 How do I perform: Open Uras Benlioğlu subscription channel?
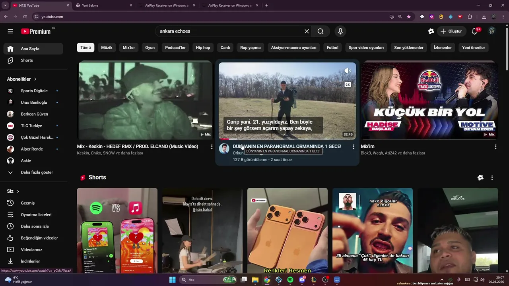(33, 102)
